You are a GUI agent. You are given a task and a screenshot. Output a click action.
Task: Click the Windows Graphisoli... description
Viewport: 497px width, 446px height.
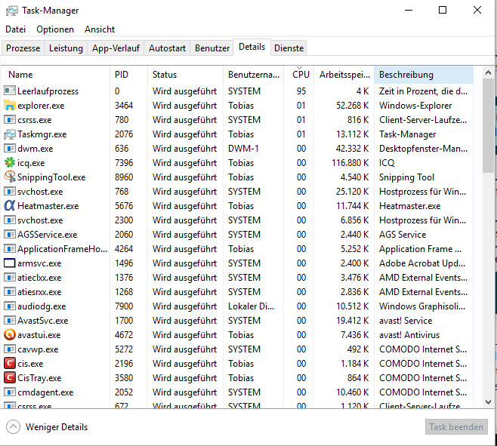(x=422, y=306)
